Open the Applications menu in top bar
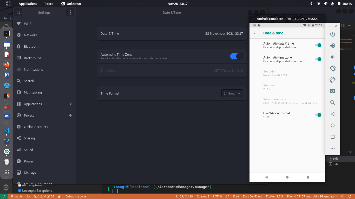Viewport: 355px width, 199px height. 28,4
